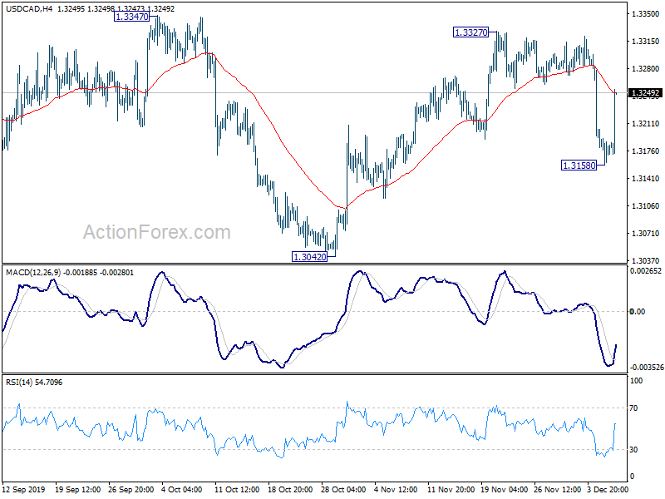Click the 26 Nov 12:00 time label

[557, 490]
